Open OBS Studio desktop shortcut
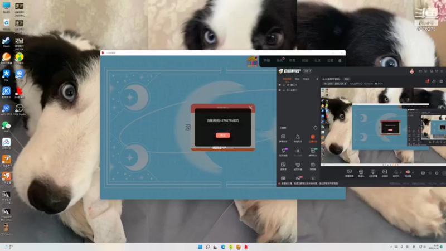Screen dimensions: 446x251 pos(20,110)
